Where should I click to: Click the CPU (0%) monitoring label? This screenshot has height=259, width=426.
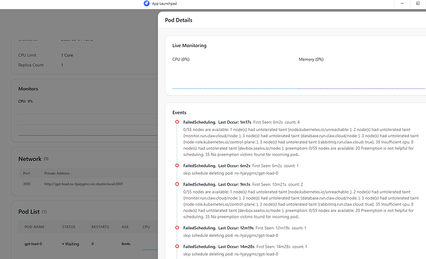point(181,59)
